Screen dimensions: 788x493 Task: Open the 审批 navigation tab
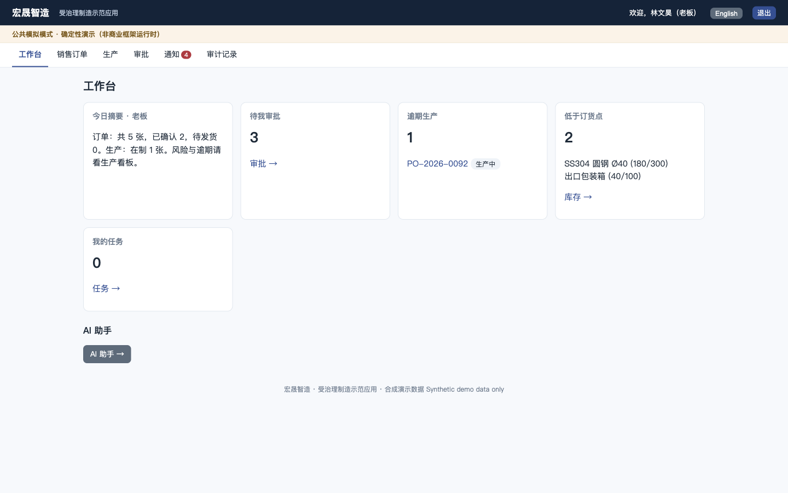click(141, 55)
